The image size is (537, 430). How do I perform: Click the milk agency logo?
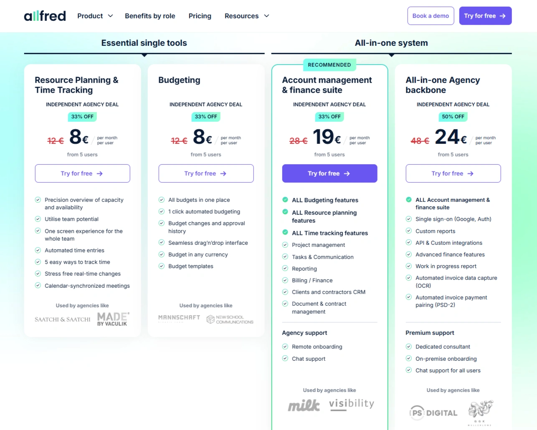click(x=304, y=405)
